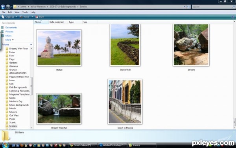Navigate to 2009-07-10 EzBackgrounds breadcrumb

pos(63,7)
